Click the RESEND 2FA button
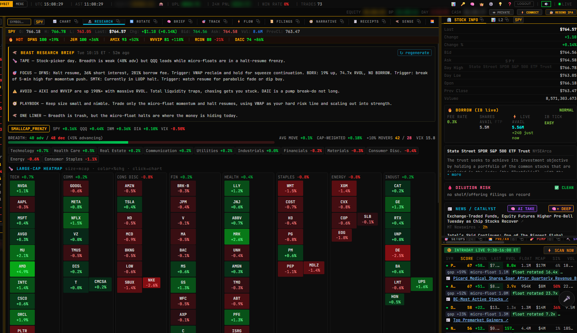Screen dimensions: 577x333 click(561, 12)
